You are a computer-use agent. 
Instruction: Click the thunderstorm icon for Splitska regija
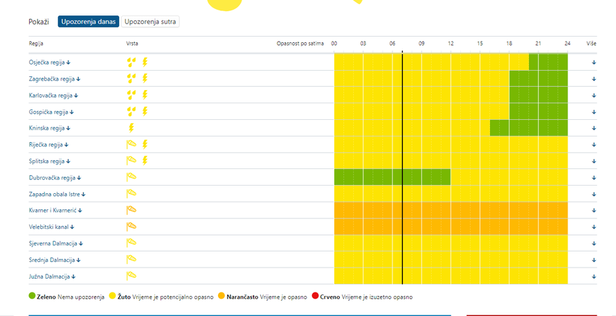(x=145, y=161)
